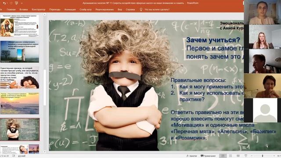Click the spell-check icon in status bar

click(14, 156)
